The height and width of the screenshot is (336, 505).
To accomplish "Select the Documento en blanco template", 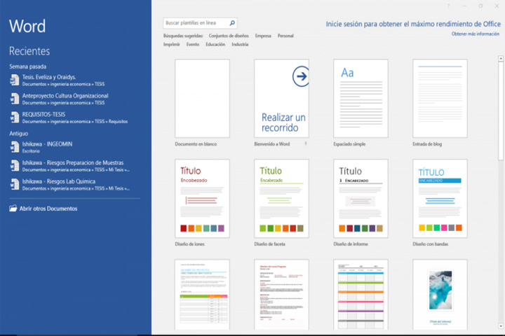I will pos(202,99).
